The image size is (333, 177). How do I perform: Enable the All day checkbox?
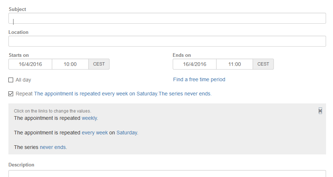click(11, 80)
